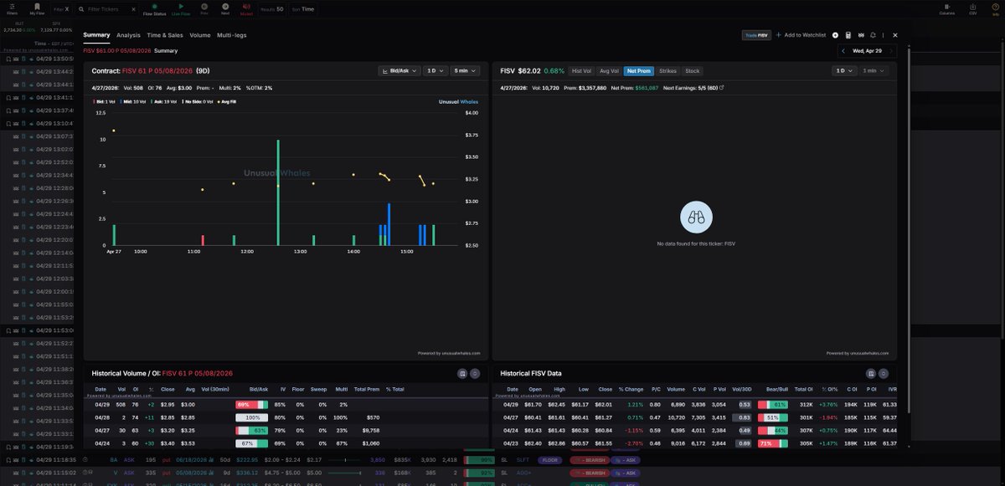Viewport: 1005px width, 486px height.
Task: Open the Filters panel icon
Action: point(12,6)
